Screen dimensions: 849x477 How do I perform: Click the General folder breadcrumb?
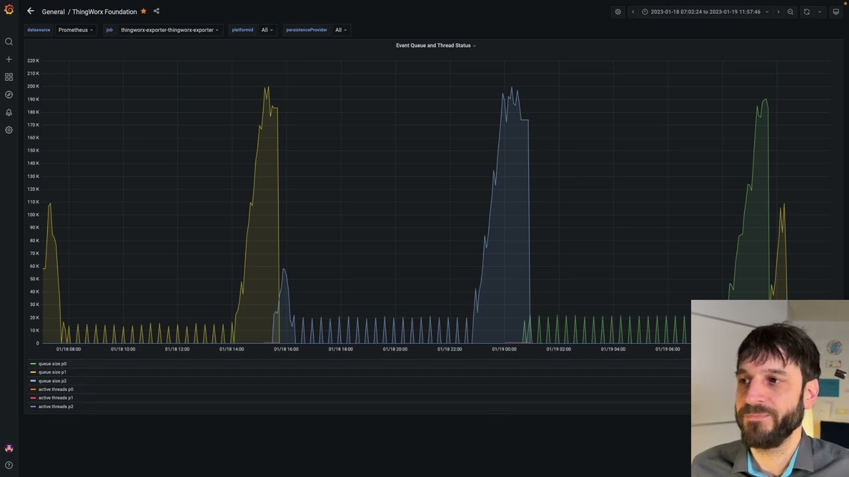pyautogui.click(x=53, y=12)
